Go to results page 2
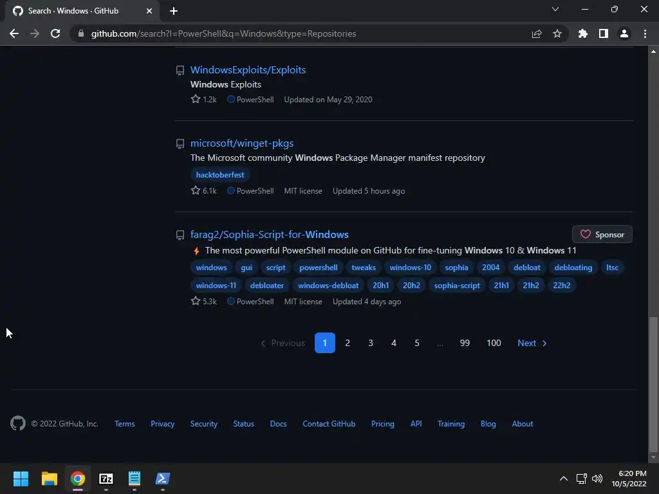Viewport: 659px width, 494px height. coord(348,343)
